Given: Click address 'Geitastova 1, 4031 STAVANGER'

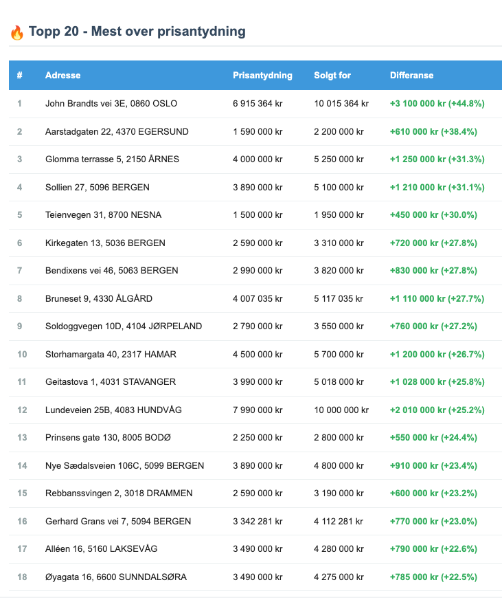Looking at the screenshot, I should click(x=111, y=382).
